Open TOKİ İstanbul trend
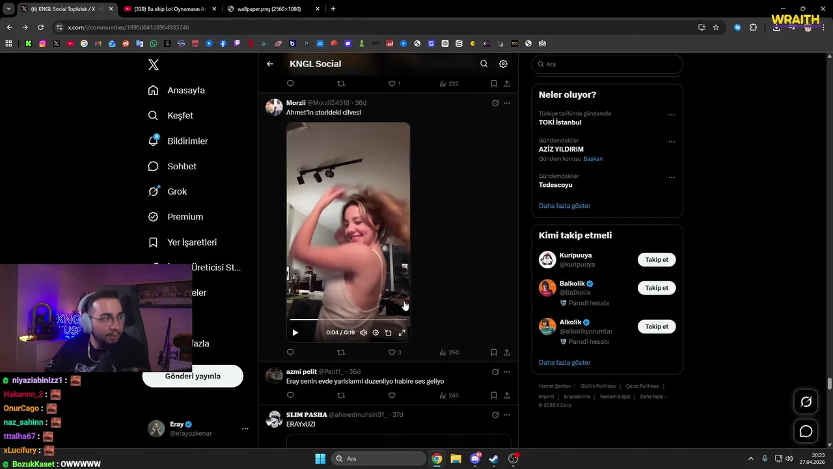This screenshot has width=833, height=469. click(560, 122)
